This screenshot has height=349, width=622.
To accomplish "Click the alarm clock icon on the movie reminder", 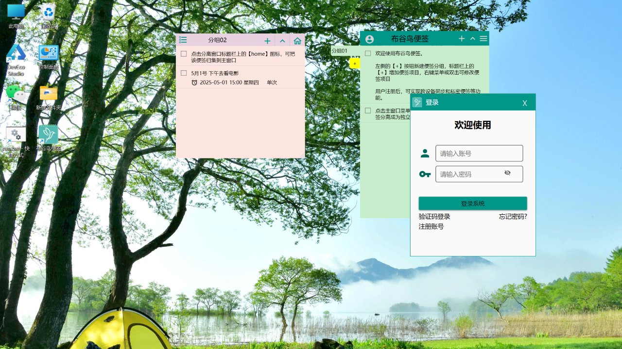I will pyautogui.click(x=195, y=82).
